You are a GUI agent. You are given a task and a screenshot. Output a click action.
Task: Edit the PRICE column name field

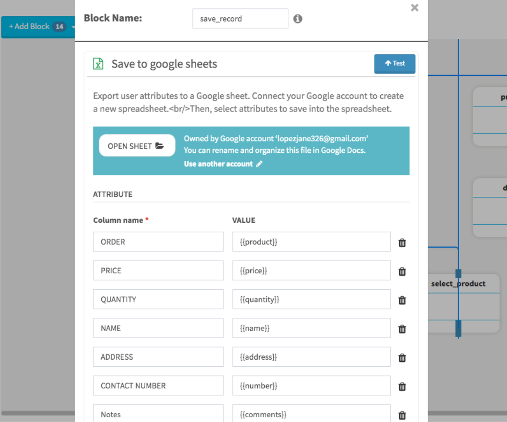158,270
